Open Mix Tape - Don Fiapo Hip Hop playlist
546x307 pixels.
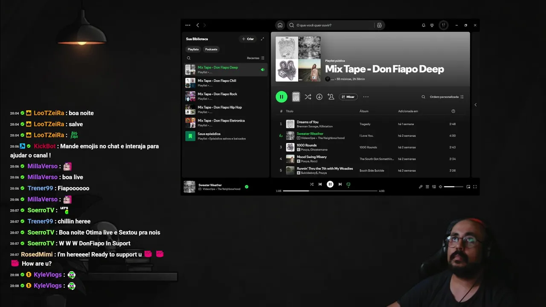[226, 110]
